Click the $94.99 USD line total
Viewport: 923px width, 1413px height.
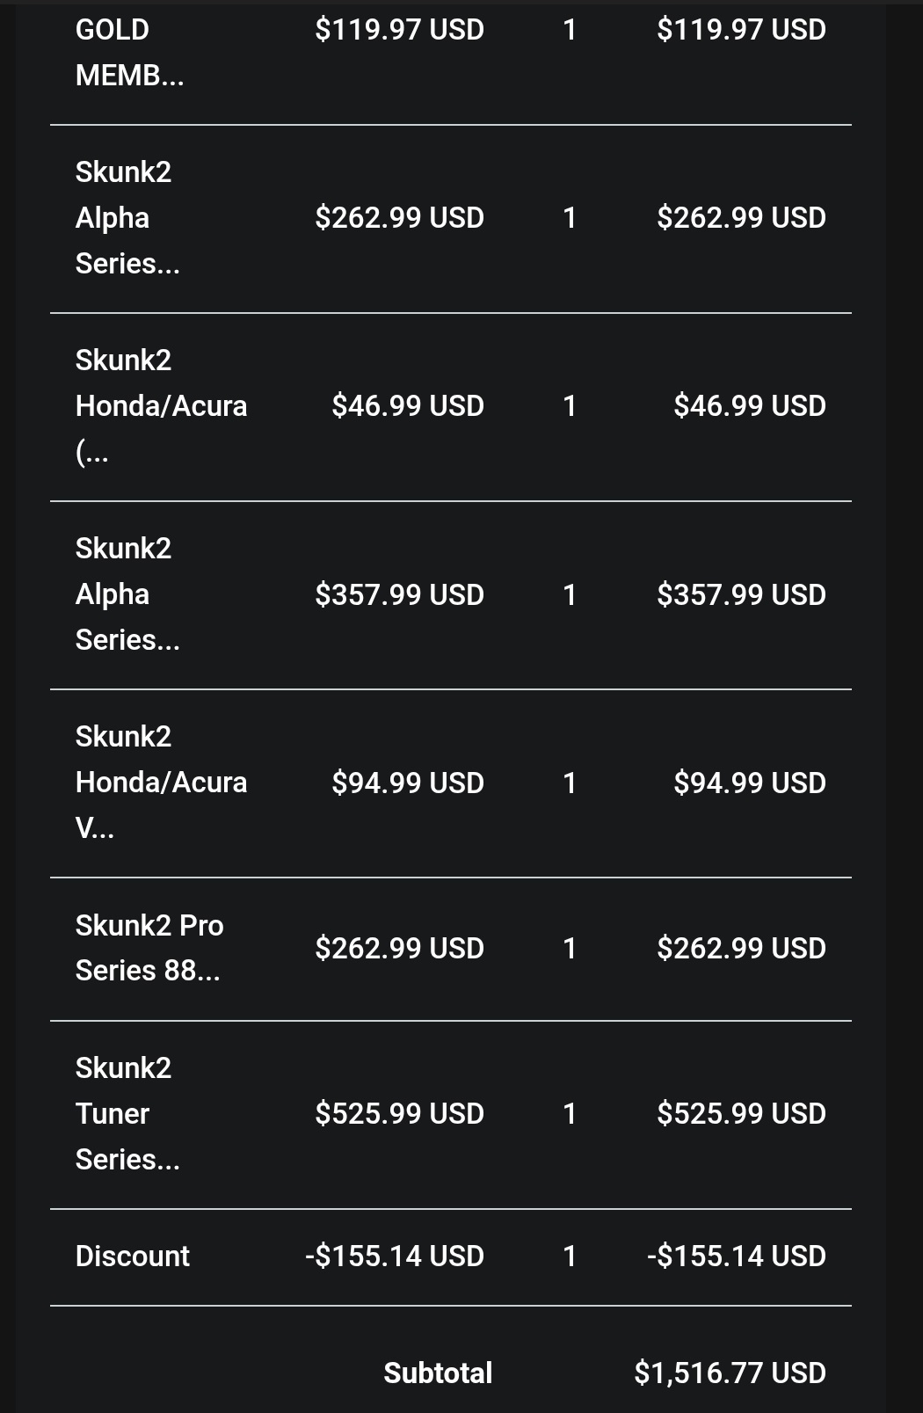(x=750, y=783)
